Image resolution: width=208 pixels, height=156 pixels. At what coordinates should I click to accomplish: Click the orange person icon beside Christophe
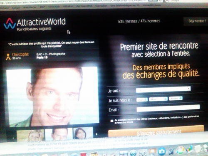[x=8, y=57]
